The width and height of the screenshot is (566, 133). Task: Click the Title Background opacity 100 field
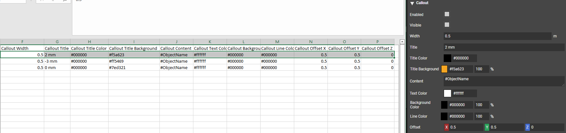coord(481,69)
